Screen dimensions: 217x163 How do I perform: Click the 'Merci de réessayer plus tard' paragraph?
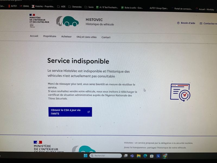coord(91,86)
